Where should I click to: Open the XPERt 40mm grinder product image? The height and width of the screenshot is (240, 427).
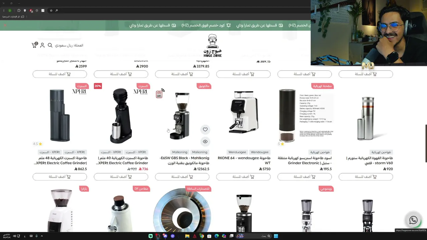click(121, 115)
